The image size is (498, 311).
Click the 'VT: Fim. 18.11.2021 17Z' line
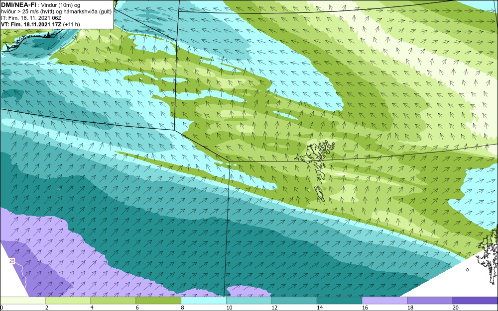pos(31,24)
